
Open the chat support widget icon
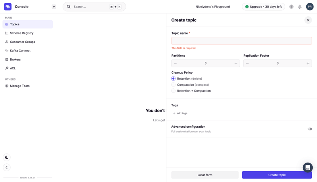pos(308,167)
